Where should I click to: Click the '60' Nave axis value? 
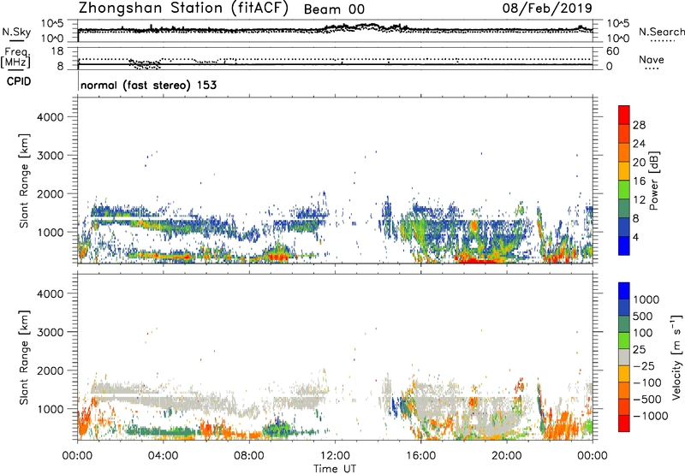(x=612, y=51)
